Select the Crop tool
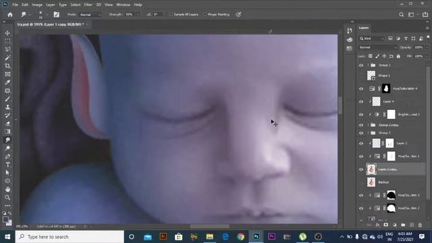 7,66
